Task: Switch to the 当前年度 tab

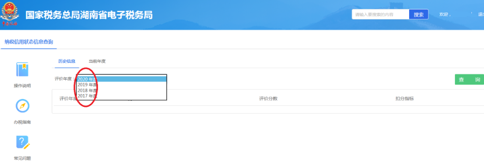Action: tap(97, 61)
